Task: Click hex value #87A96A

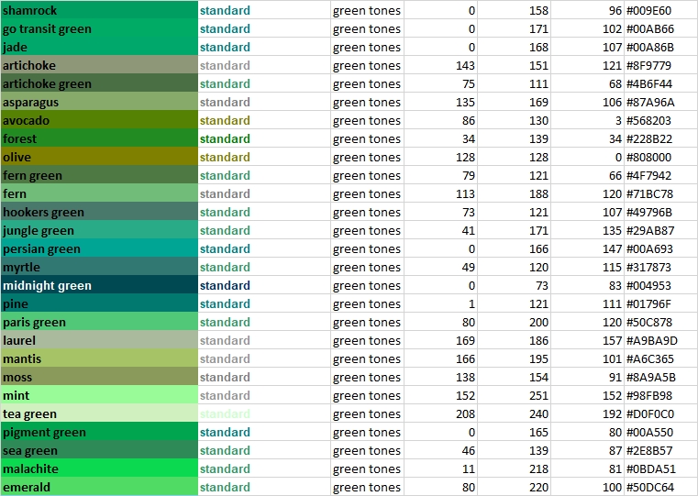Action: tap(650, 103)
